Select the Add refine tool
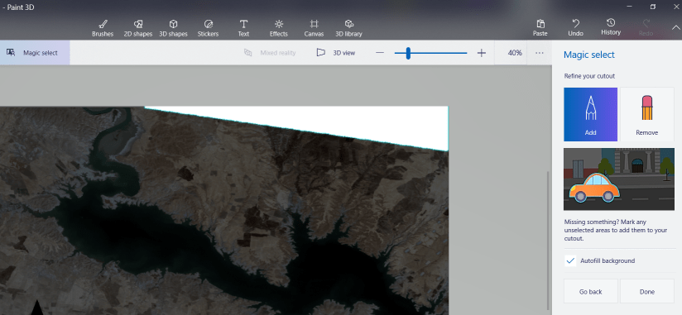Image resolution: width=682 pixels, height=315 pixels. click(x=590, y=114)
